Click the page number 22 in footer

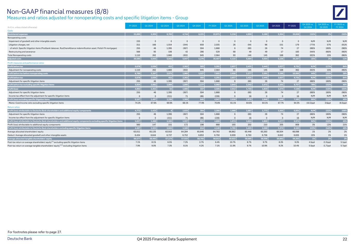pyautogui.click(x=345, y=239)
